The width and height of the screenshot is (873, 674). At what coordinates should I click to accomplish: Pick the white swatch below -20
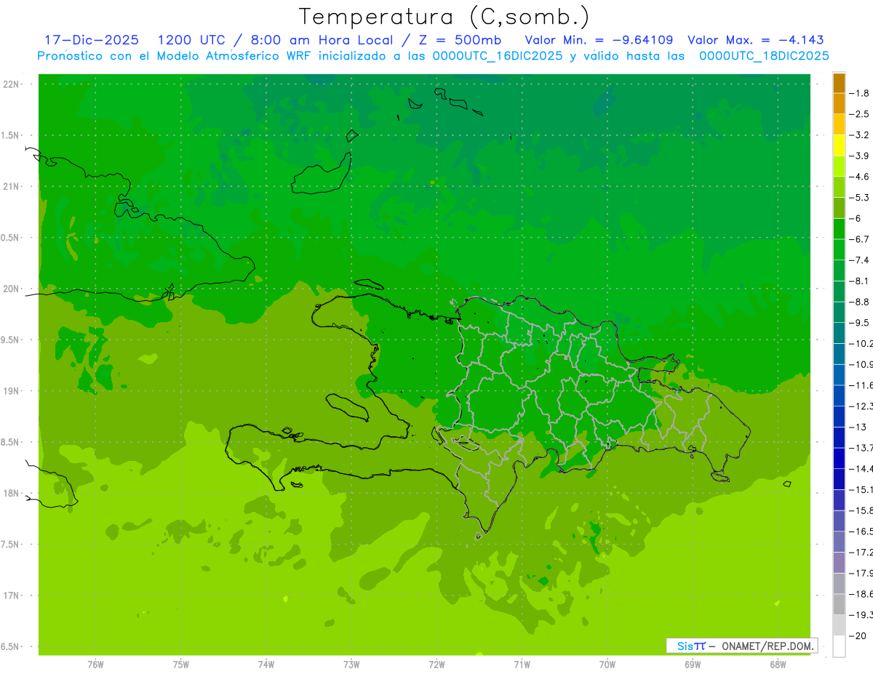[x=839, y=646]
